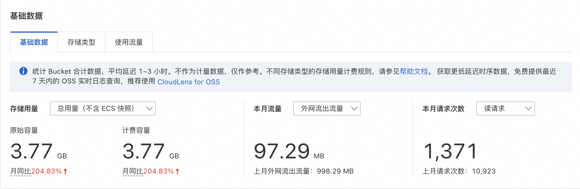This screenshot has height=189, width=580.
Task: Click red up arrow beside 计费容量 percentage
Action: pos(177,171)
